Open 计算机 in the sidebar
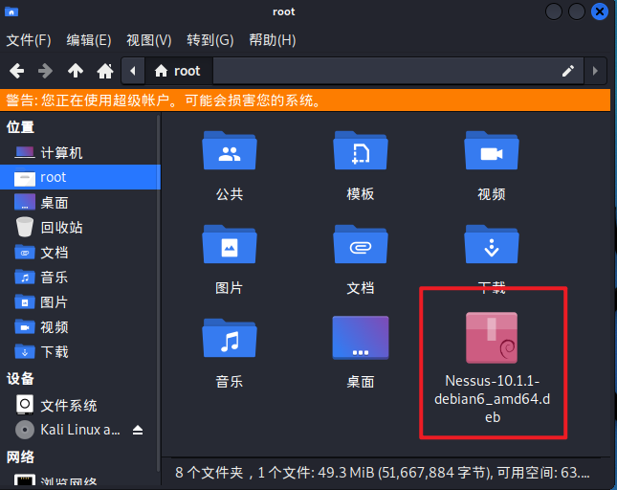617x490 pixels. coord(61,153)
